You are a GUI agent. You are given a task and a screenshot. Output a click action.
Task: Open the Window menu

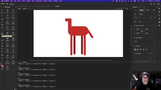click(56, 1)
